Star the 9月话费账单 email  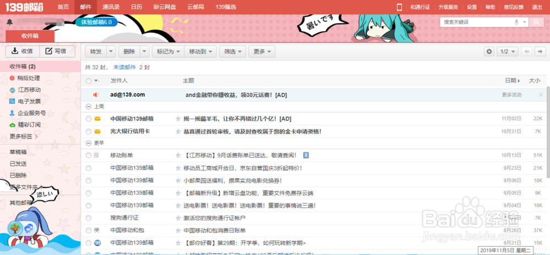pyautogui.click(x=178, y=155)
